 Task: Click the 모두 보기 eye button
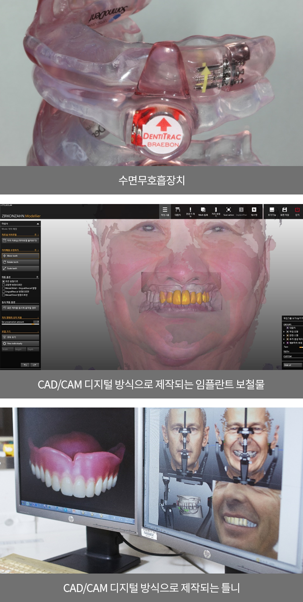coord(20,337)
